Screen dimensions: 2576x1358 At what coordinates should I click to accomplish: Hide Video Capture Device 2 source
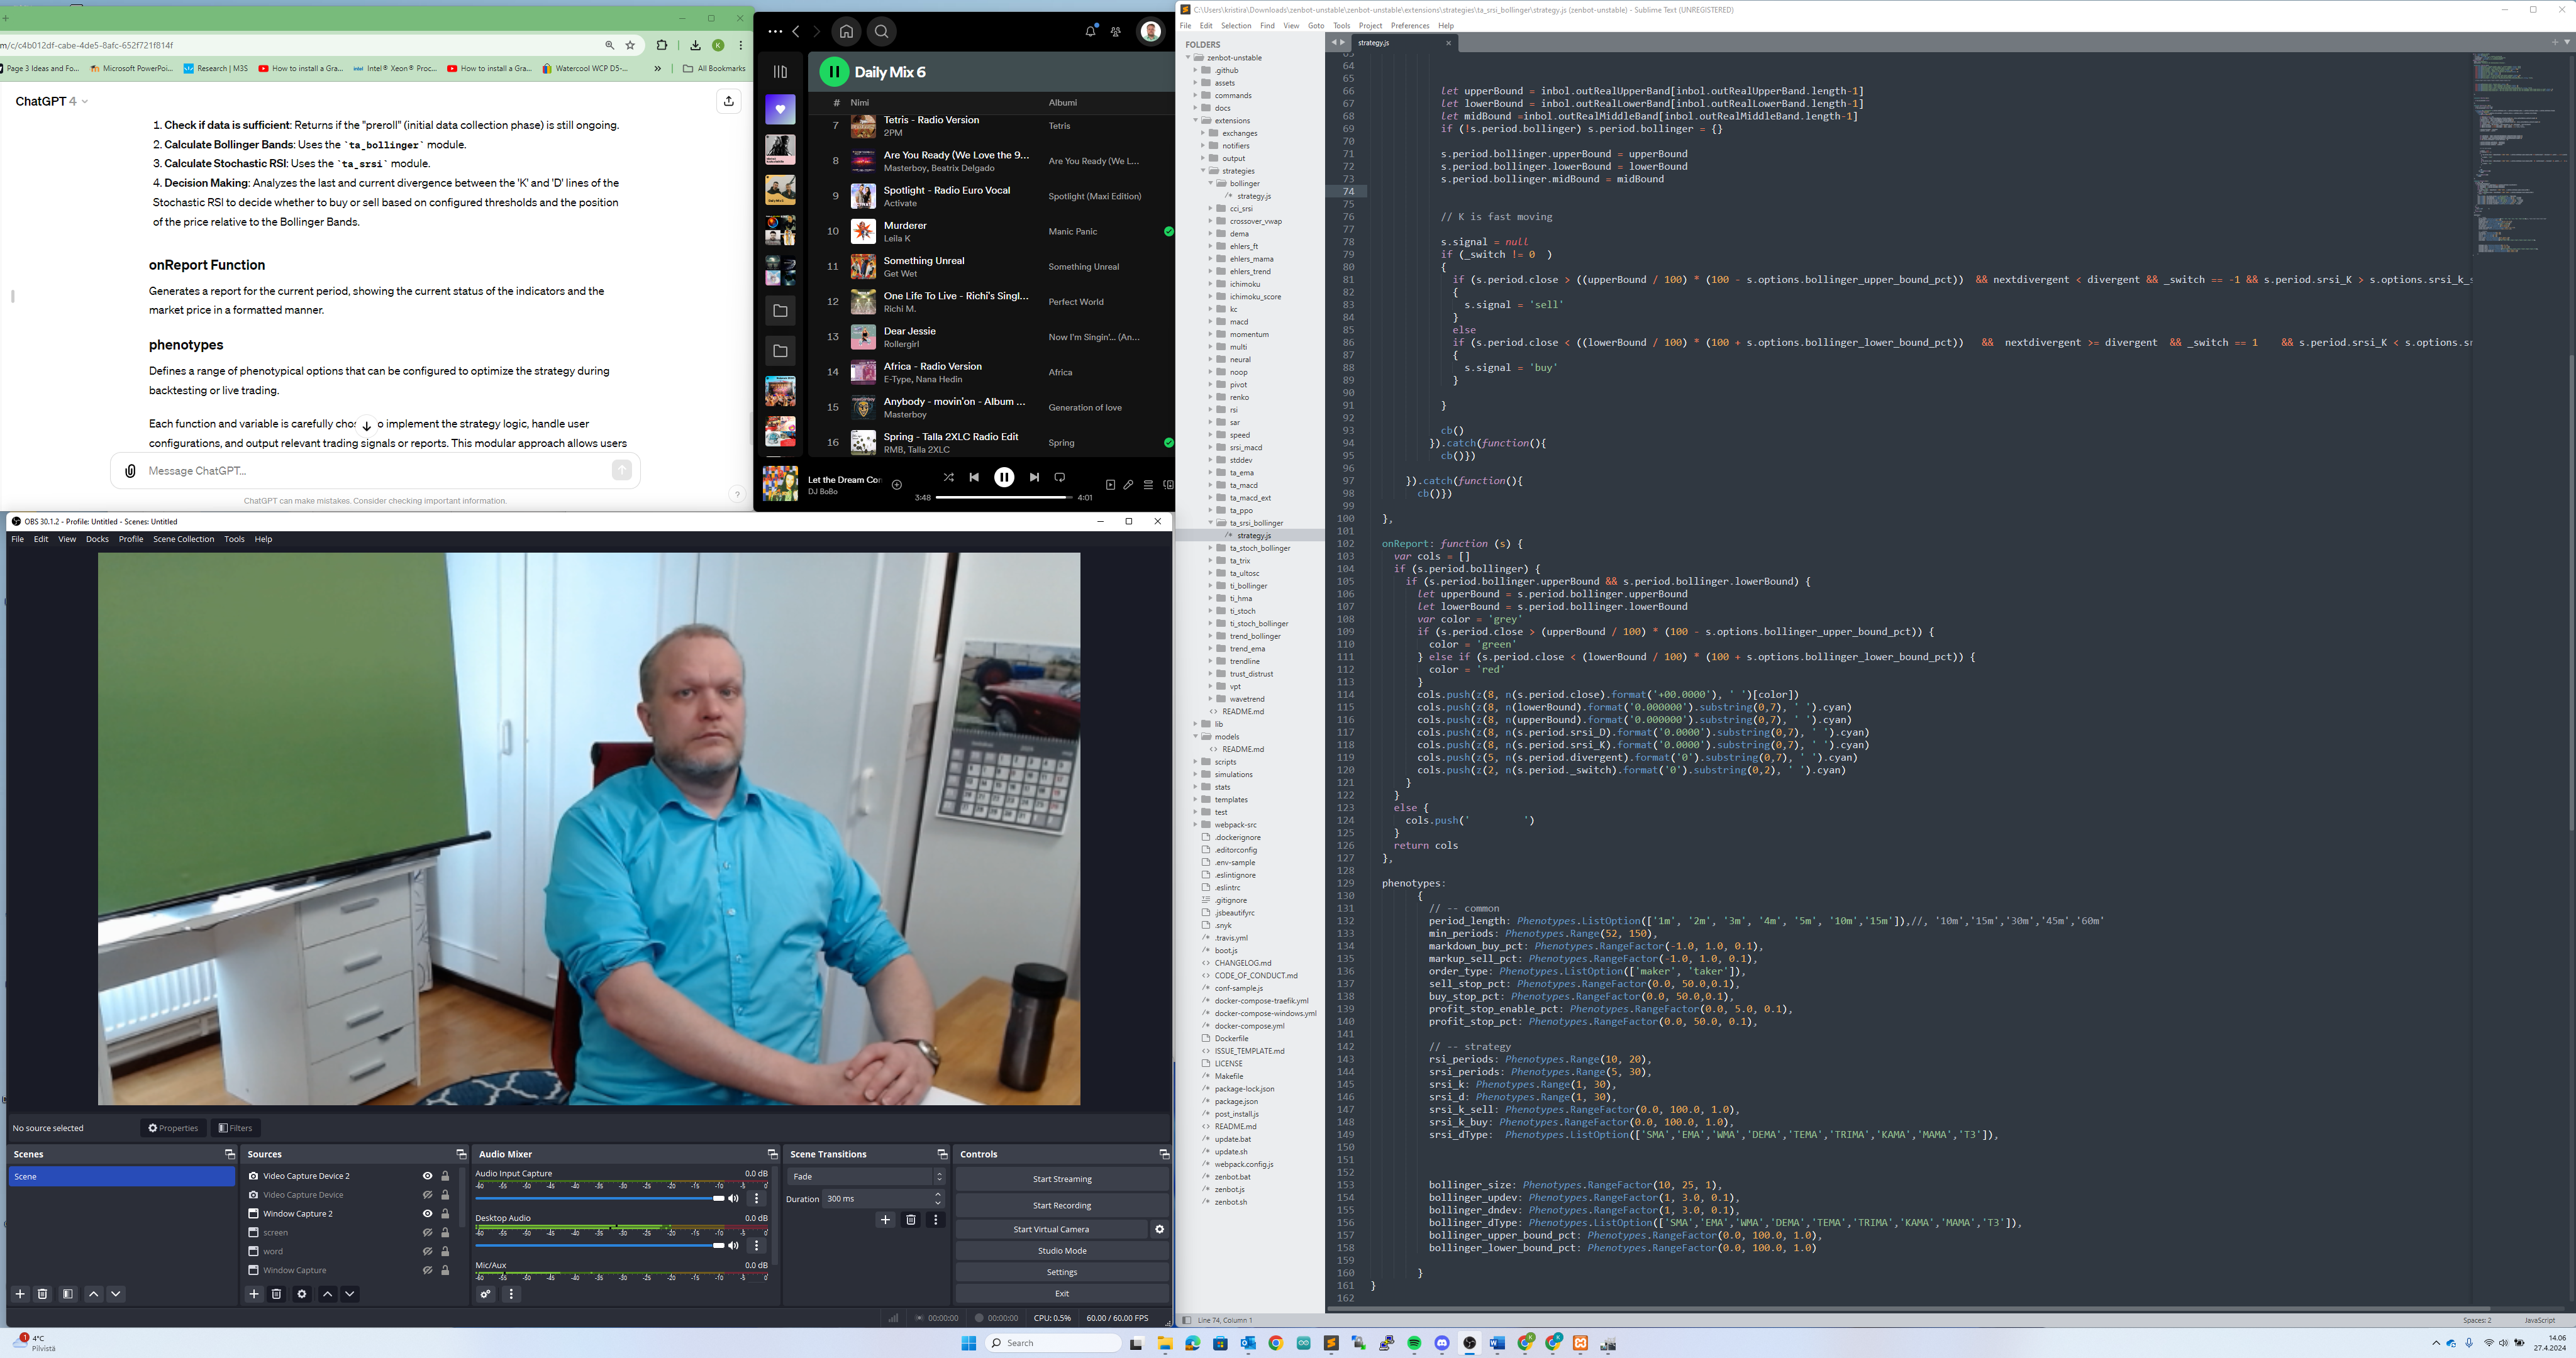pos(427,1176)
